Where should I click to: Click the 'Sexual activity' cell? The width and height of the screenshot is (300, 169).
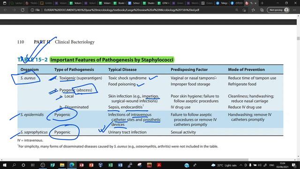(183, 132)
